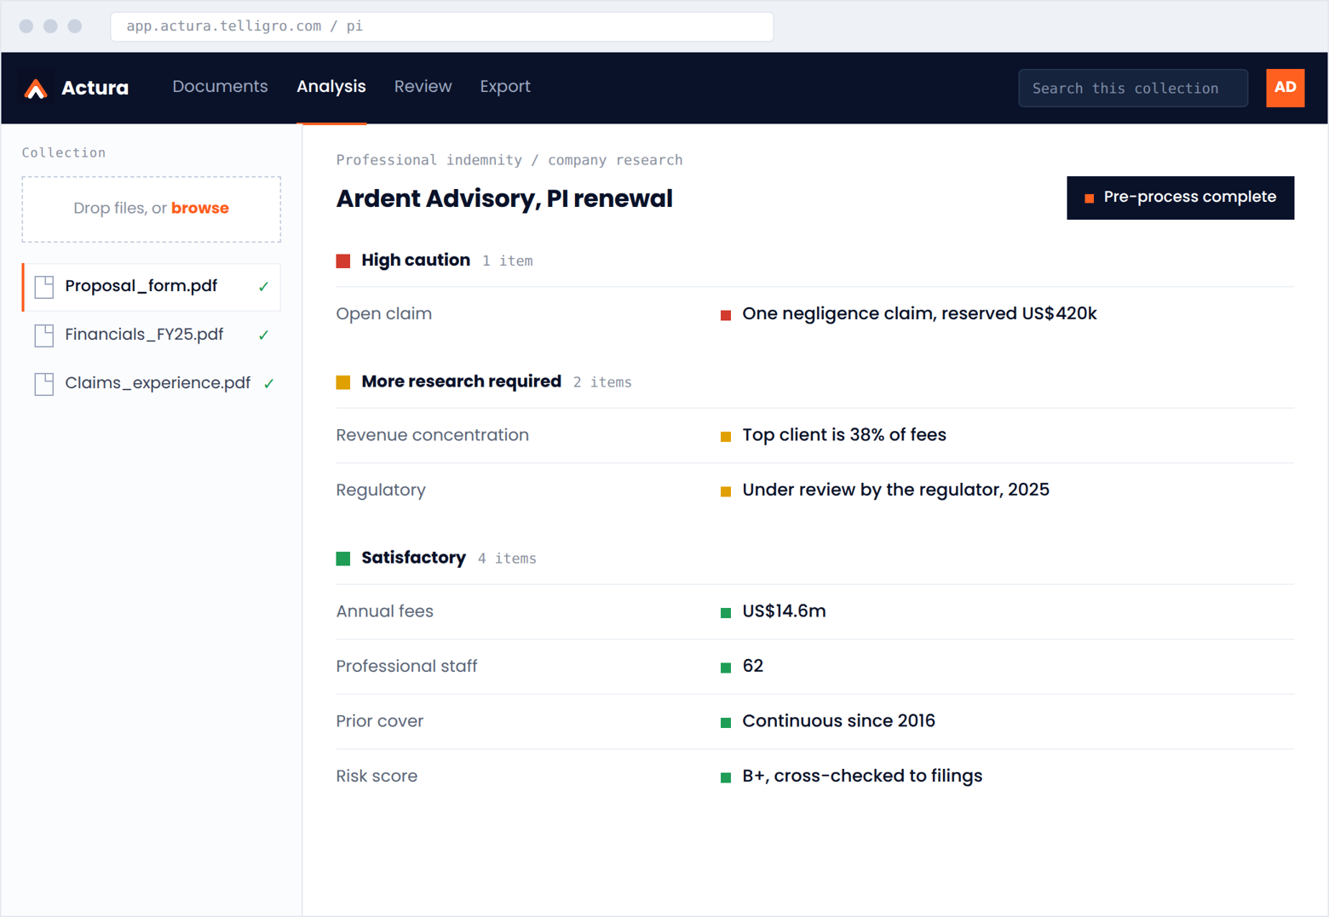Click the amber marker beside Top client finding

[x=726, y=437]
